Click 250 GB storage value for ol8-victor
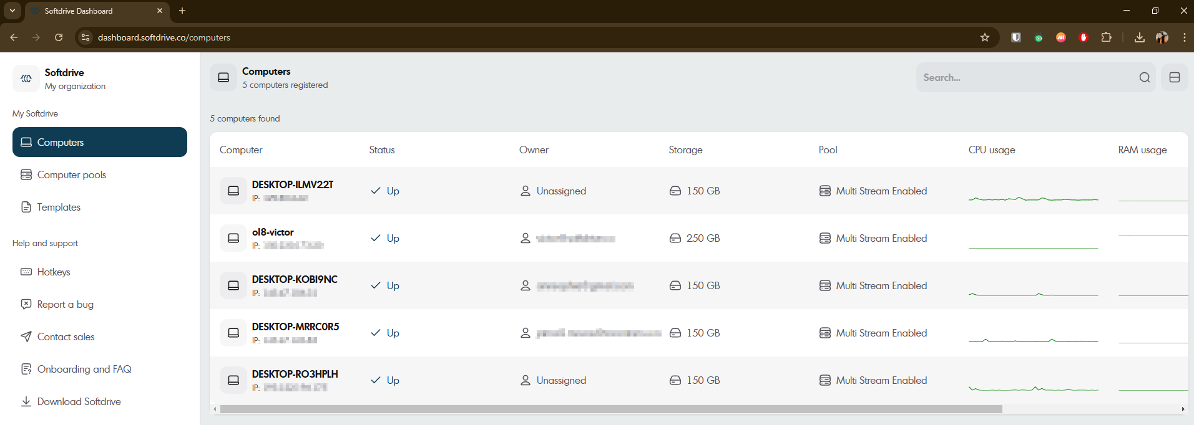This screenshot has width=1194, height=425. [x=703, y=238]
